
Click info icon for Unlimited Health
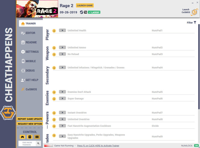click(x=54, y=31)
